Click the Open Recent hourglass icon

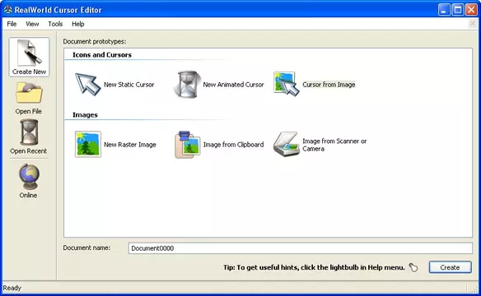[29, 132]
